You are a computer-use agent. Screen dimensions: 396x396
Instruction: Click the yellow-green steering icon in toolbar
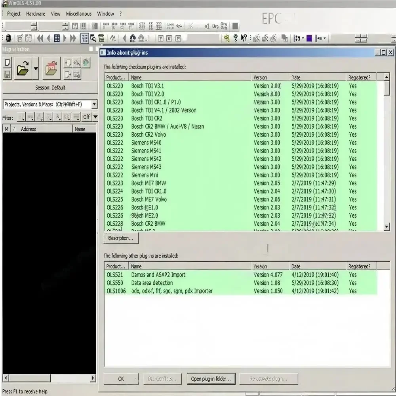pyautogui.click(x=227, y=38)
